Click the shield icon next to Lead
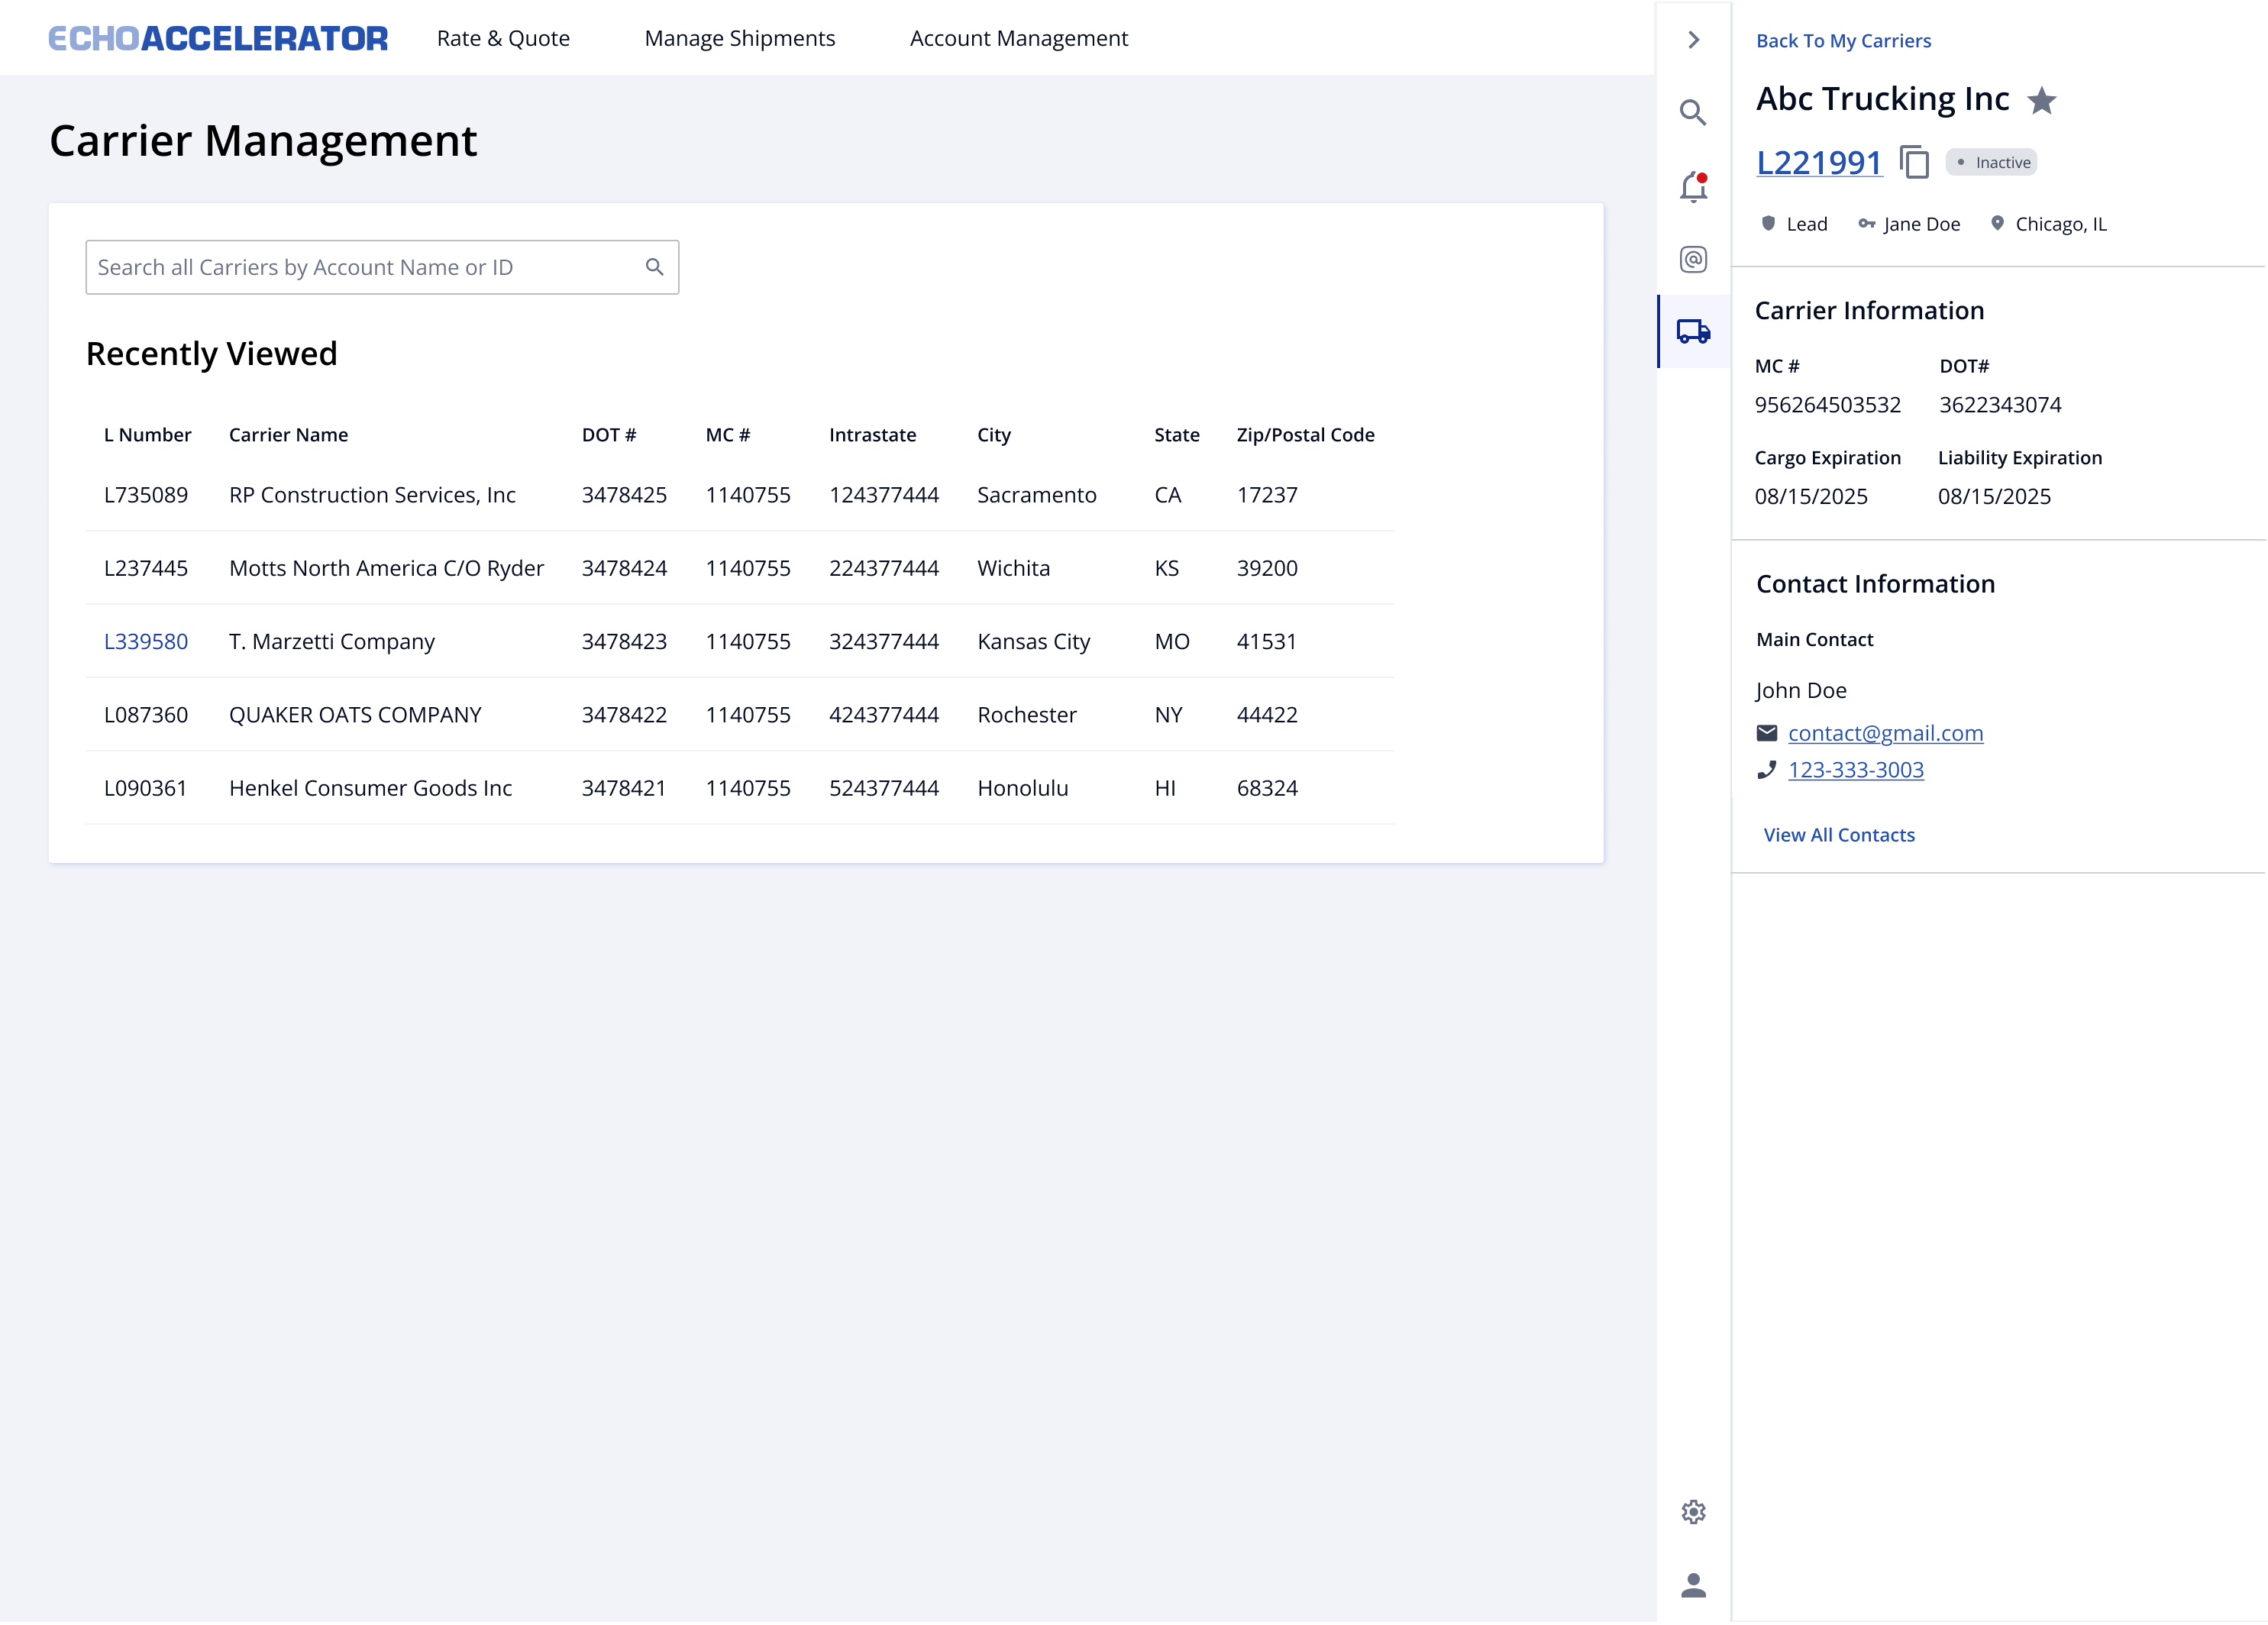Viewport: 2268px width, 1625px height. point(1768,223)
